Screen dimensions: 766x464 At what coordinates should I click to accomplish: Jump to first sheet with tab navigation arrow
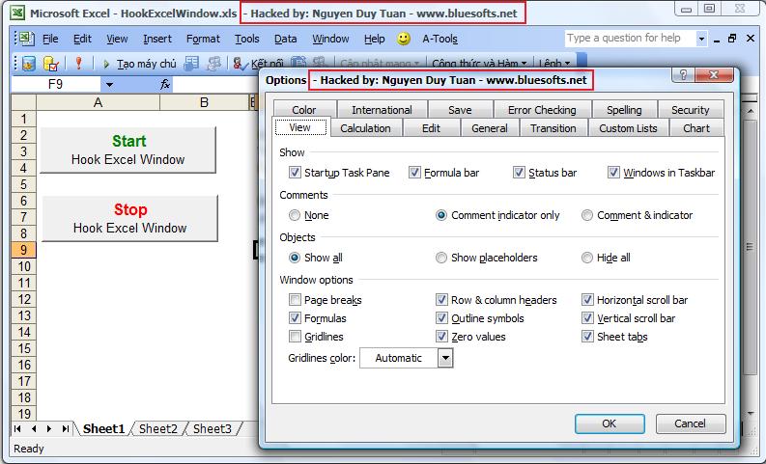(17, 429)
